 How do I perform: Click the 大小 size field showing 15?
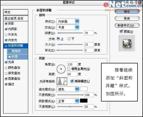[x=89, y=45]
